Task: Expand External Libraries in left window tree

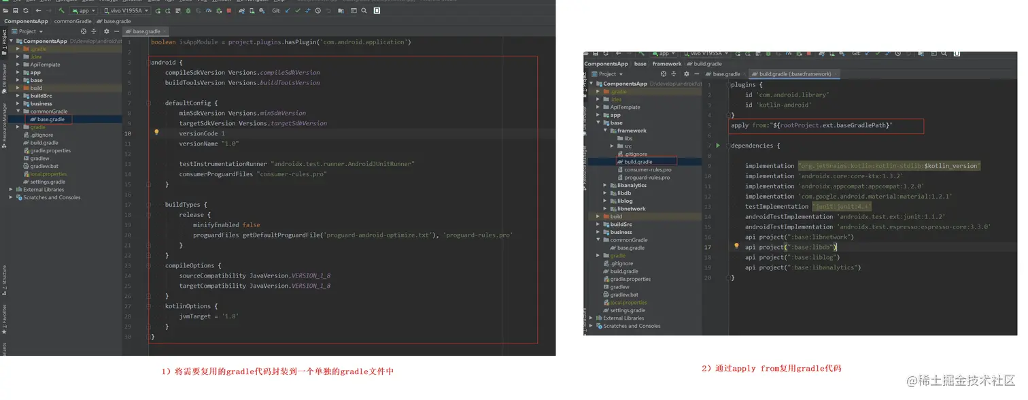Action: (11, 190)
